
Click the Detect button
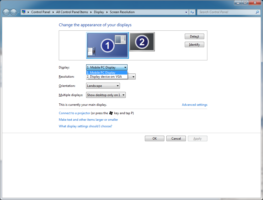click(x=194, y=36)
